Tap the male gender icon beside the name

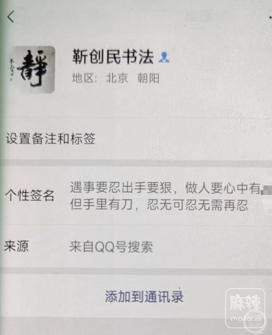coord(164,57)
